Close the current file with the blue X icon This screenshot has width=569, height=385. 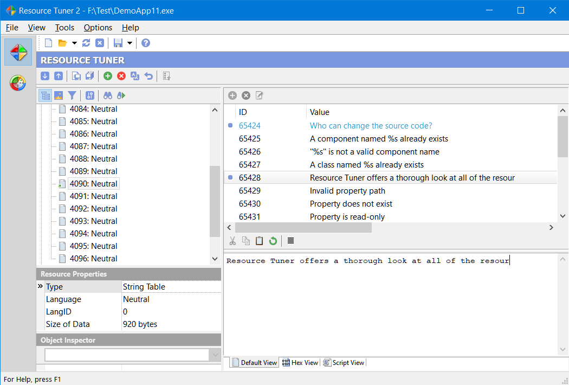(x=100, y=43)
